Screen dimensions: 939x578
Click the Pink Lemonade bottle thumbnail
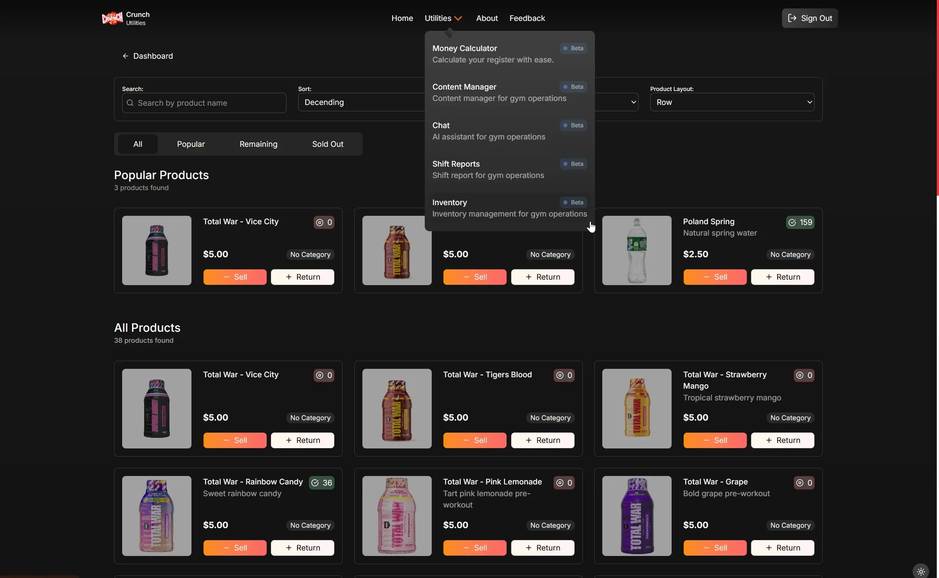[x=397, y=516]
